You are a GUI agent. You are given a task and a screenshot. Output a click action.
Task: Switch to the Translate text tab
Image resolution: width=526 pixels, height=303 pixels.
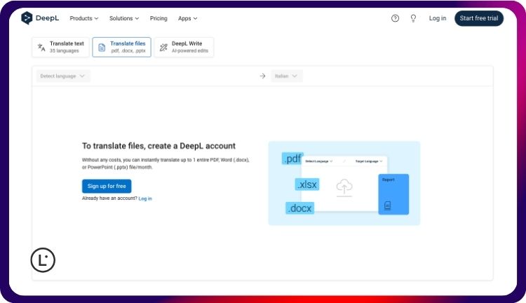(x=60, y=47)
